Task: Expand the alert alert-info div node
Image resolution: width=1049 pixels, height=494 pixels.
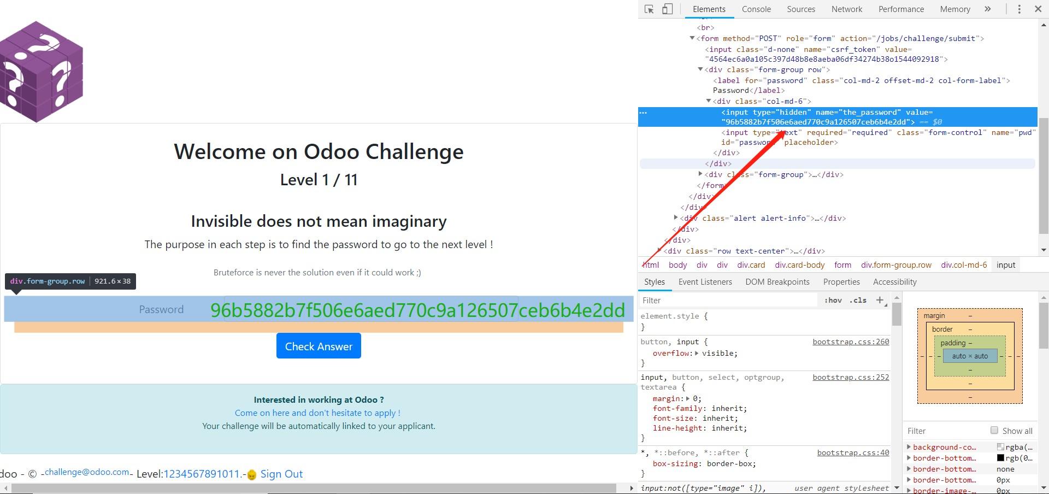Action: click(676, 217)
